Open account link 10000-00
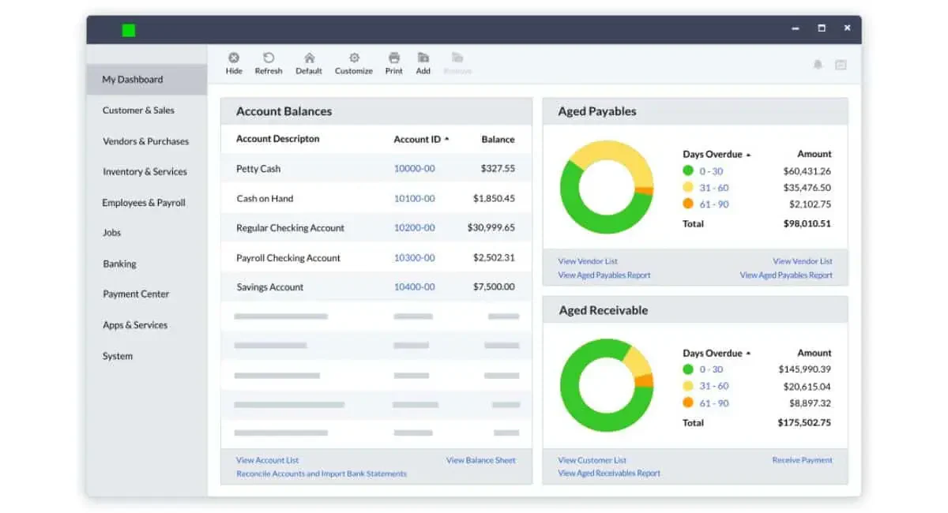The width and height of the screenshot is (948, 513). 415,169
